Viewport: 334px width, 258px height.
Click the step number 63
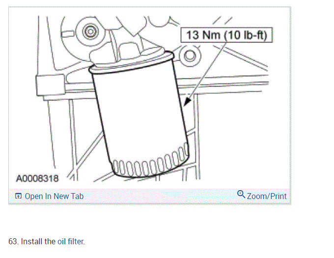14,241
